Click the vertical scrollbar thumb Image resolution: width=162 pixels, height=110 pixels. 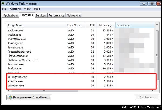click(157, 55)
